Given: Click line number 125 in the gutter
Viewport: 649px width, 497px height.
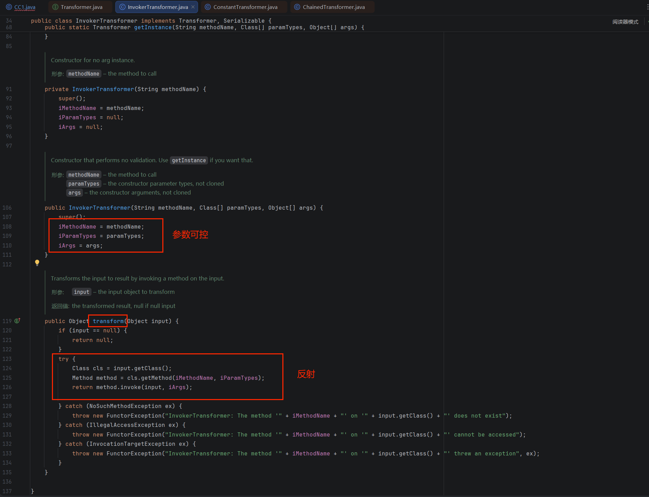Looking at the screenshot, I should click(x=7, y=378).
